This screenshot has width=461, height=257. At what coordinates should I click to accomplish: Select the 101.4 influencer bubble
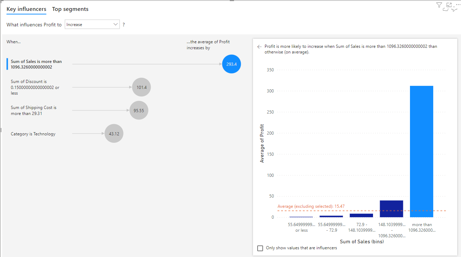pyautogui.click(x=141, y=87)
